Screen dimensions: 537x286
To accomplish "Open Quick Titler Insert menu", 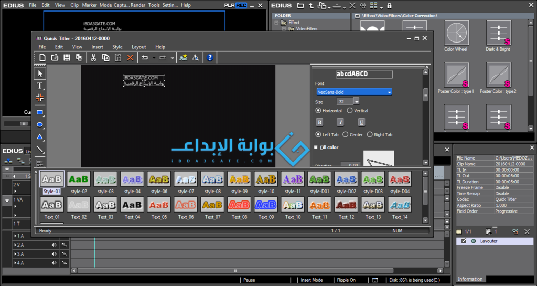I will click(97, 47).
